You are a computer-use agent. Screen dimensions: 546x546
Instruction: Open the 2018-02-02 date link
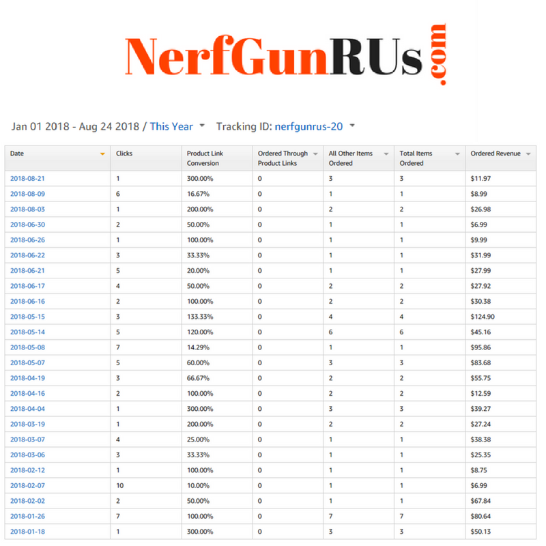27,501
